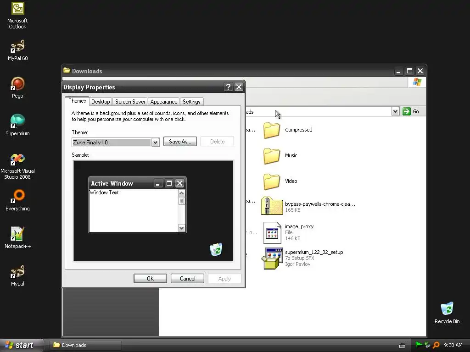Click the sample window scrollbar
The image size is (470, 352).
[x=181, y=211]
